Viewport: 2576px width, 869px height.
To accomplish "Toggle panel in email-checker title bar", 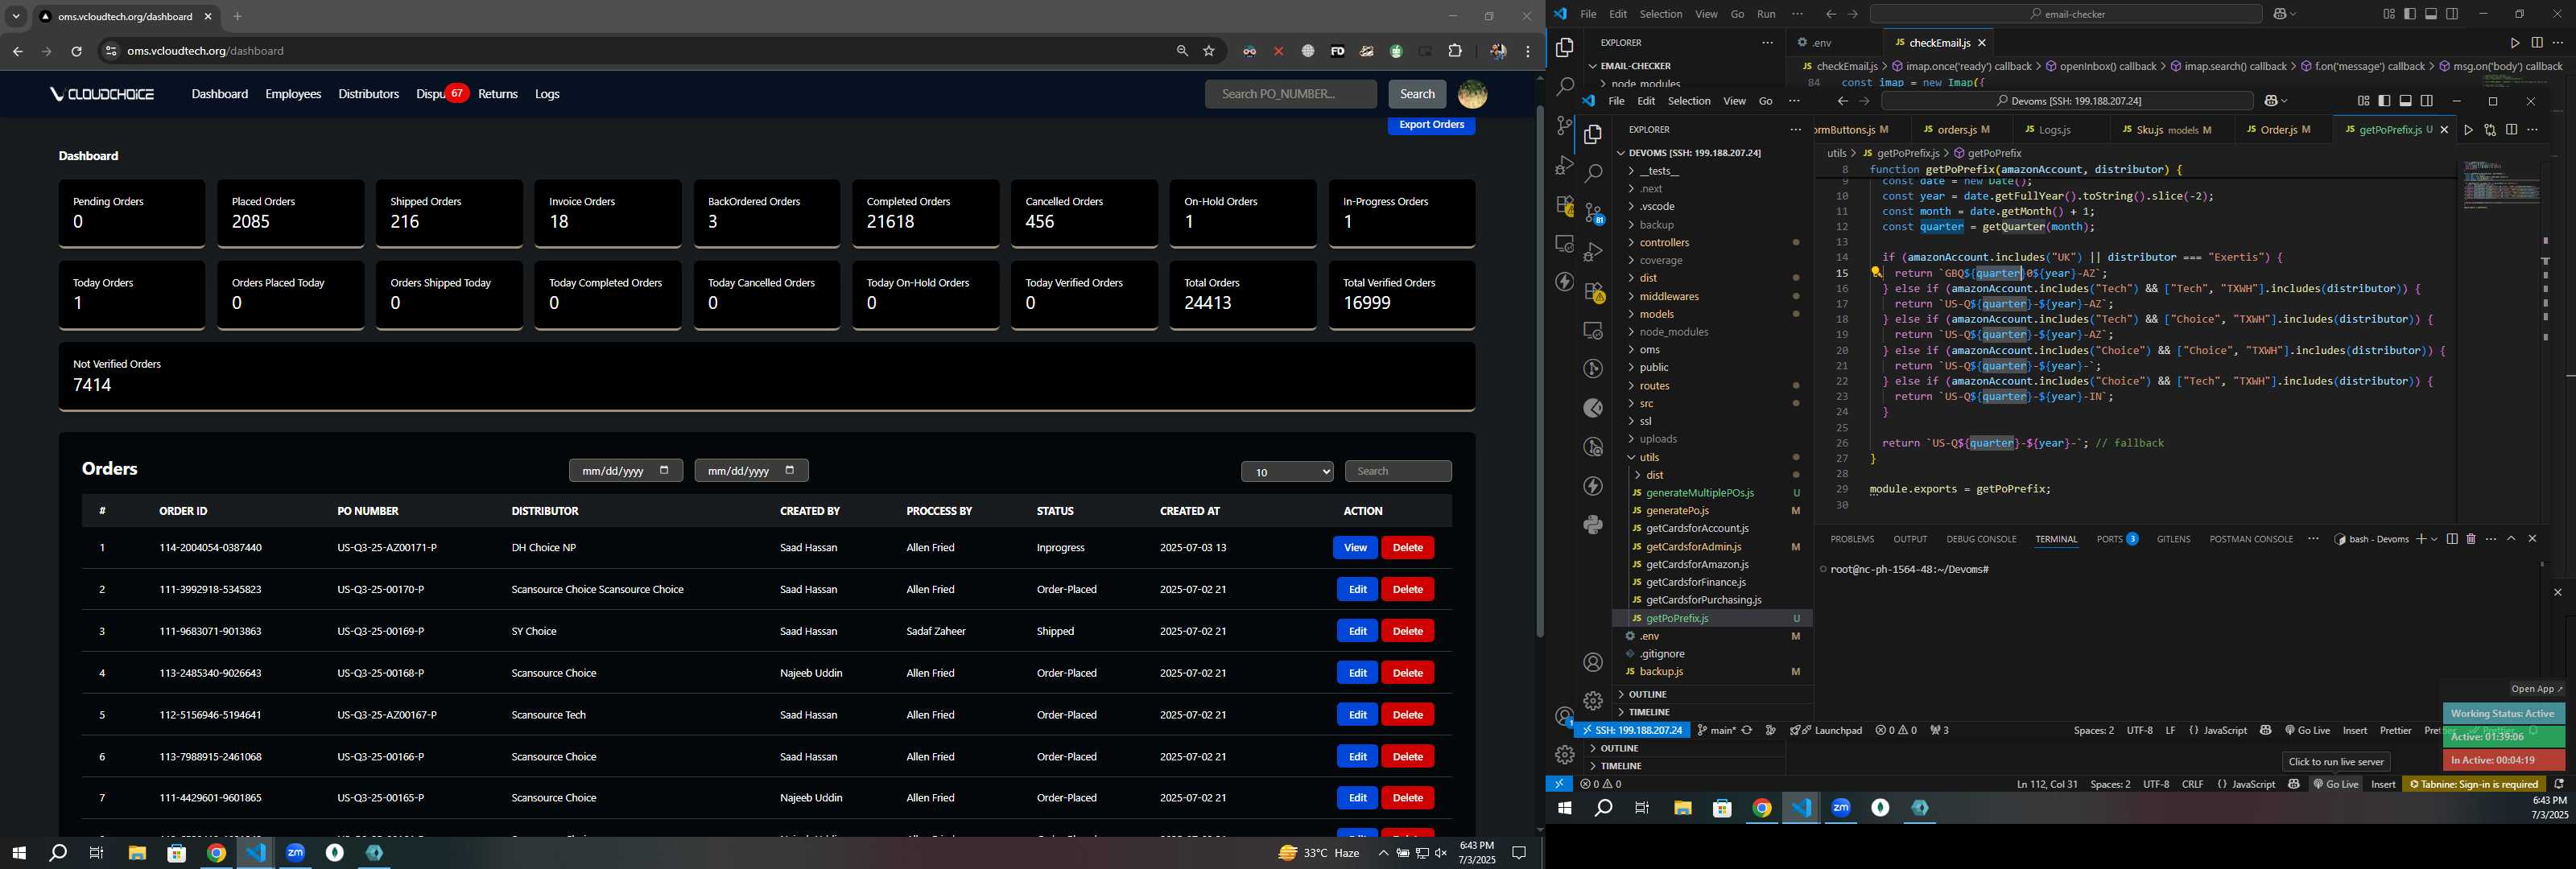I will click(x=2432, y=14).
